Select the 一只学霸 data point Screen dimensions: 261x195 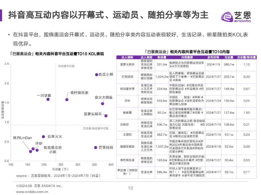pos(48,99)
